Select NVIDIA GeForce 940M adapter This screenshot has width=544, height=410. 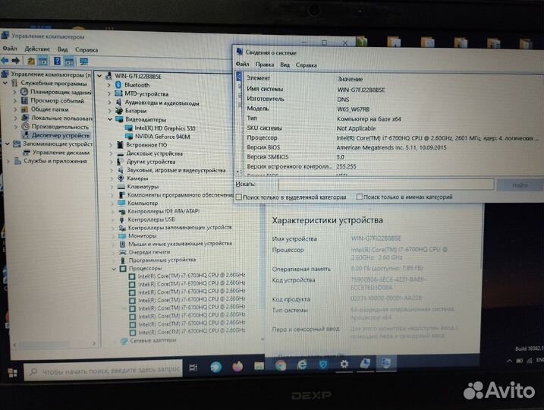[162, 137]
